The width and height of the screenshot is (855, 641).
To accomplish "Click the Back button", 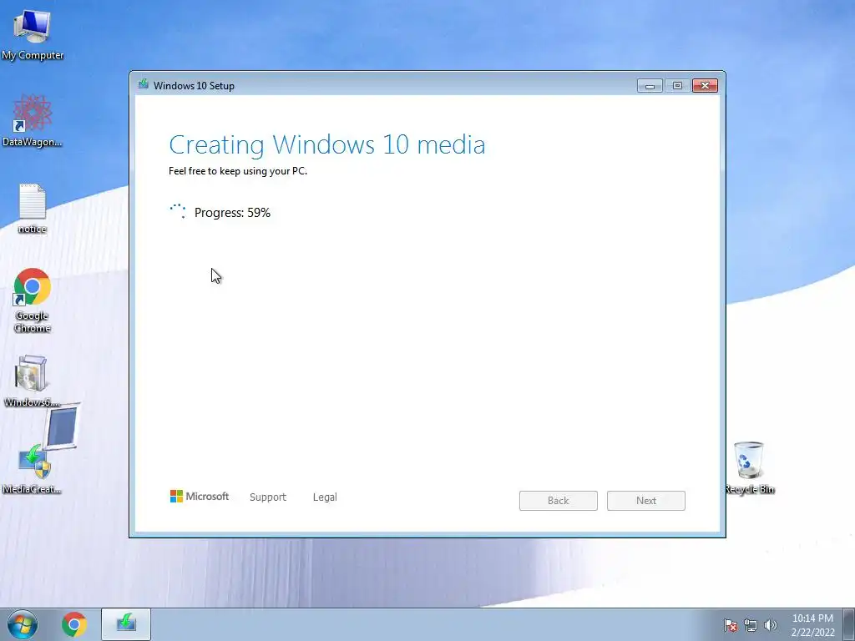I will 559,501.
